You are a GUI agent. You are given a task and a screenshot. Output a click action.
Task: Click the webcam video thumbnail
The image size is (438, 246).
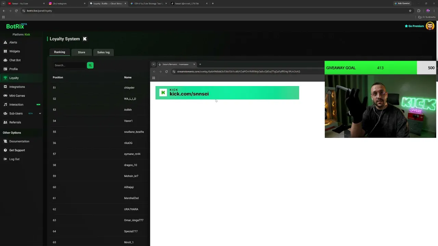coord(381,106)
